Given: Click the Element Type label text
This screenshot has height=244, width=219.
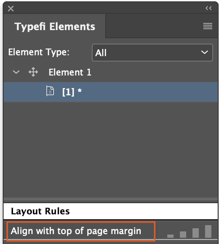Looking at the screenshot, I should tap(39, 52).
